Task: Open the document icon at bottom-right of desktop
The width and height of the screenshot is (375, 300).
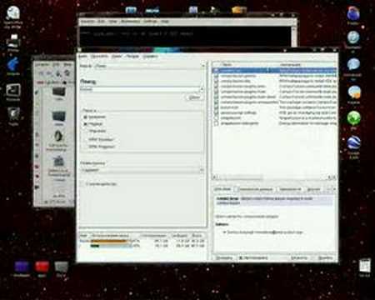Action: [x=364, y=265]
